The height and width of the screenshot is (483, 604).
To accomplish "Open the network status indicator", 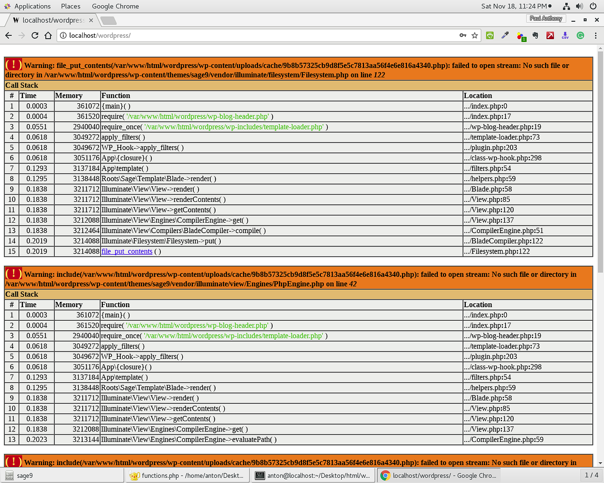I will coord(566,6).
